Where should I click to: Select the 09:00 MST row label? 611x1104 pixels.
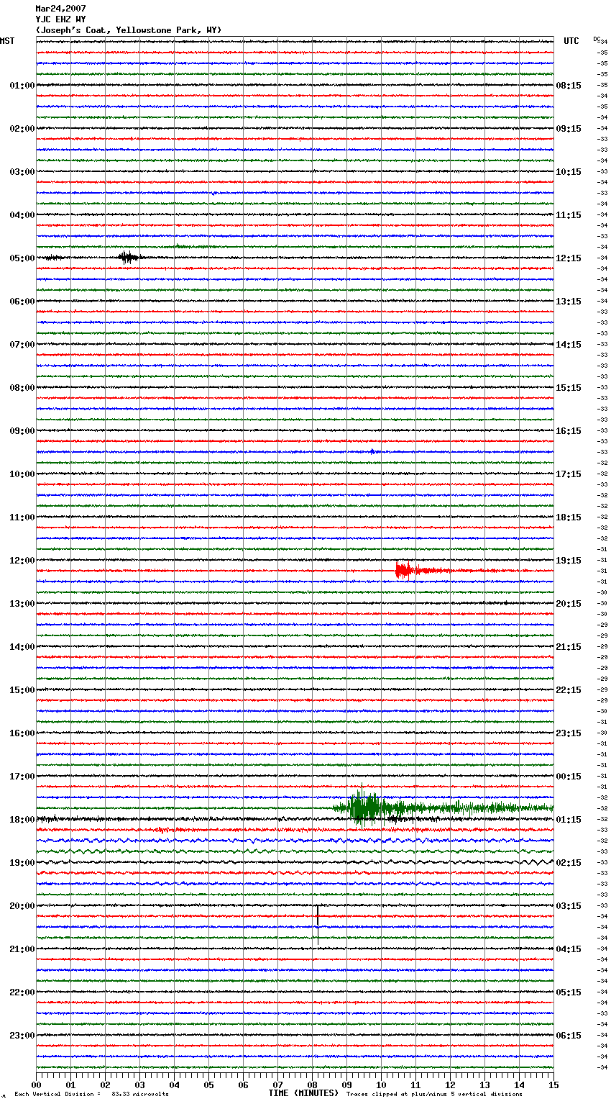point(22,431)
